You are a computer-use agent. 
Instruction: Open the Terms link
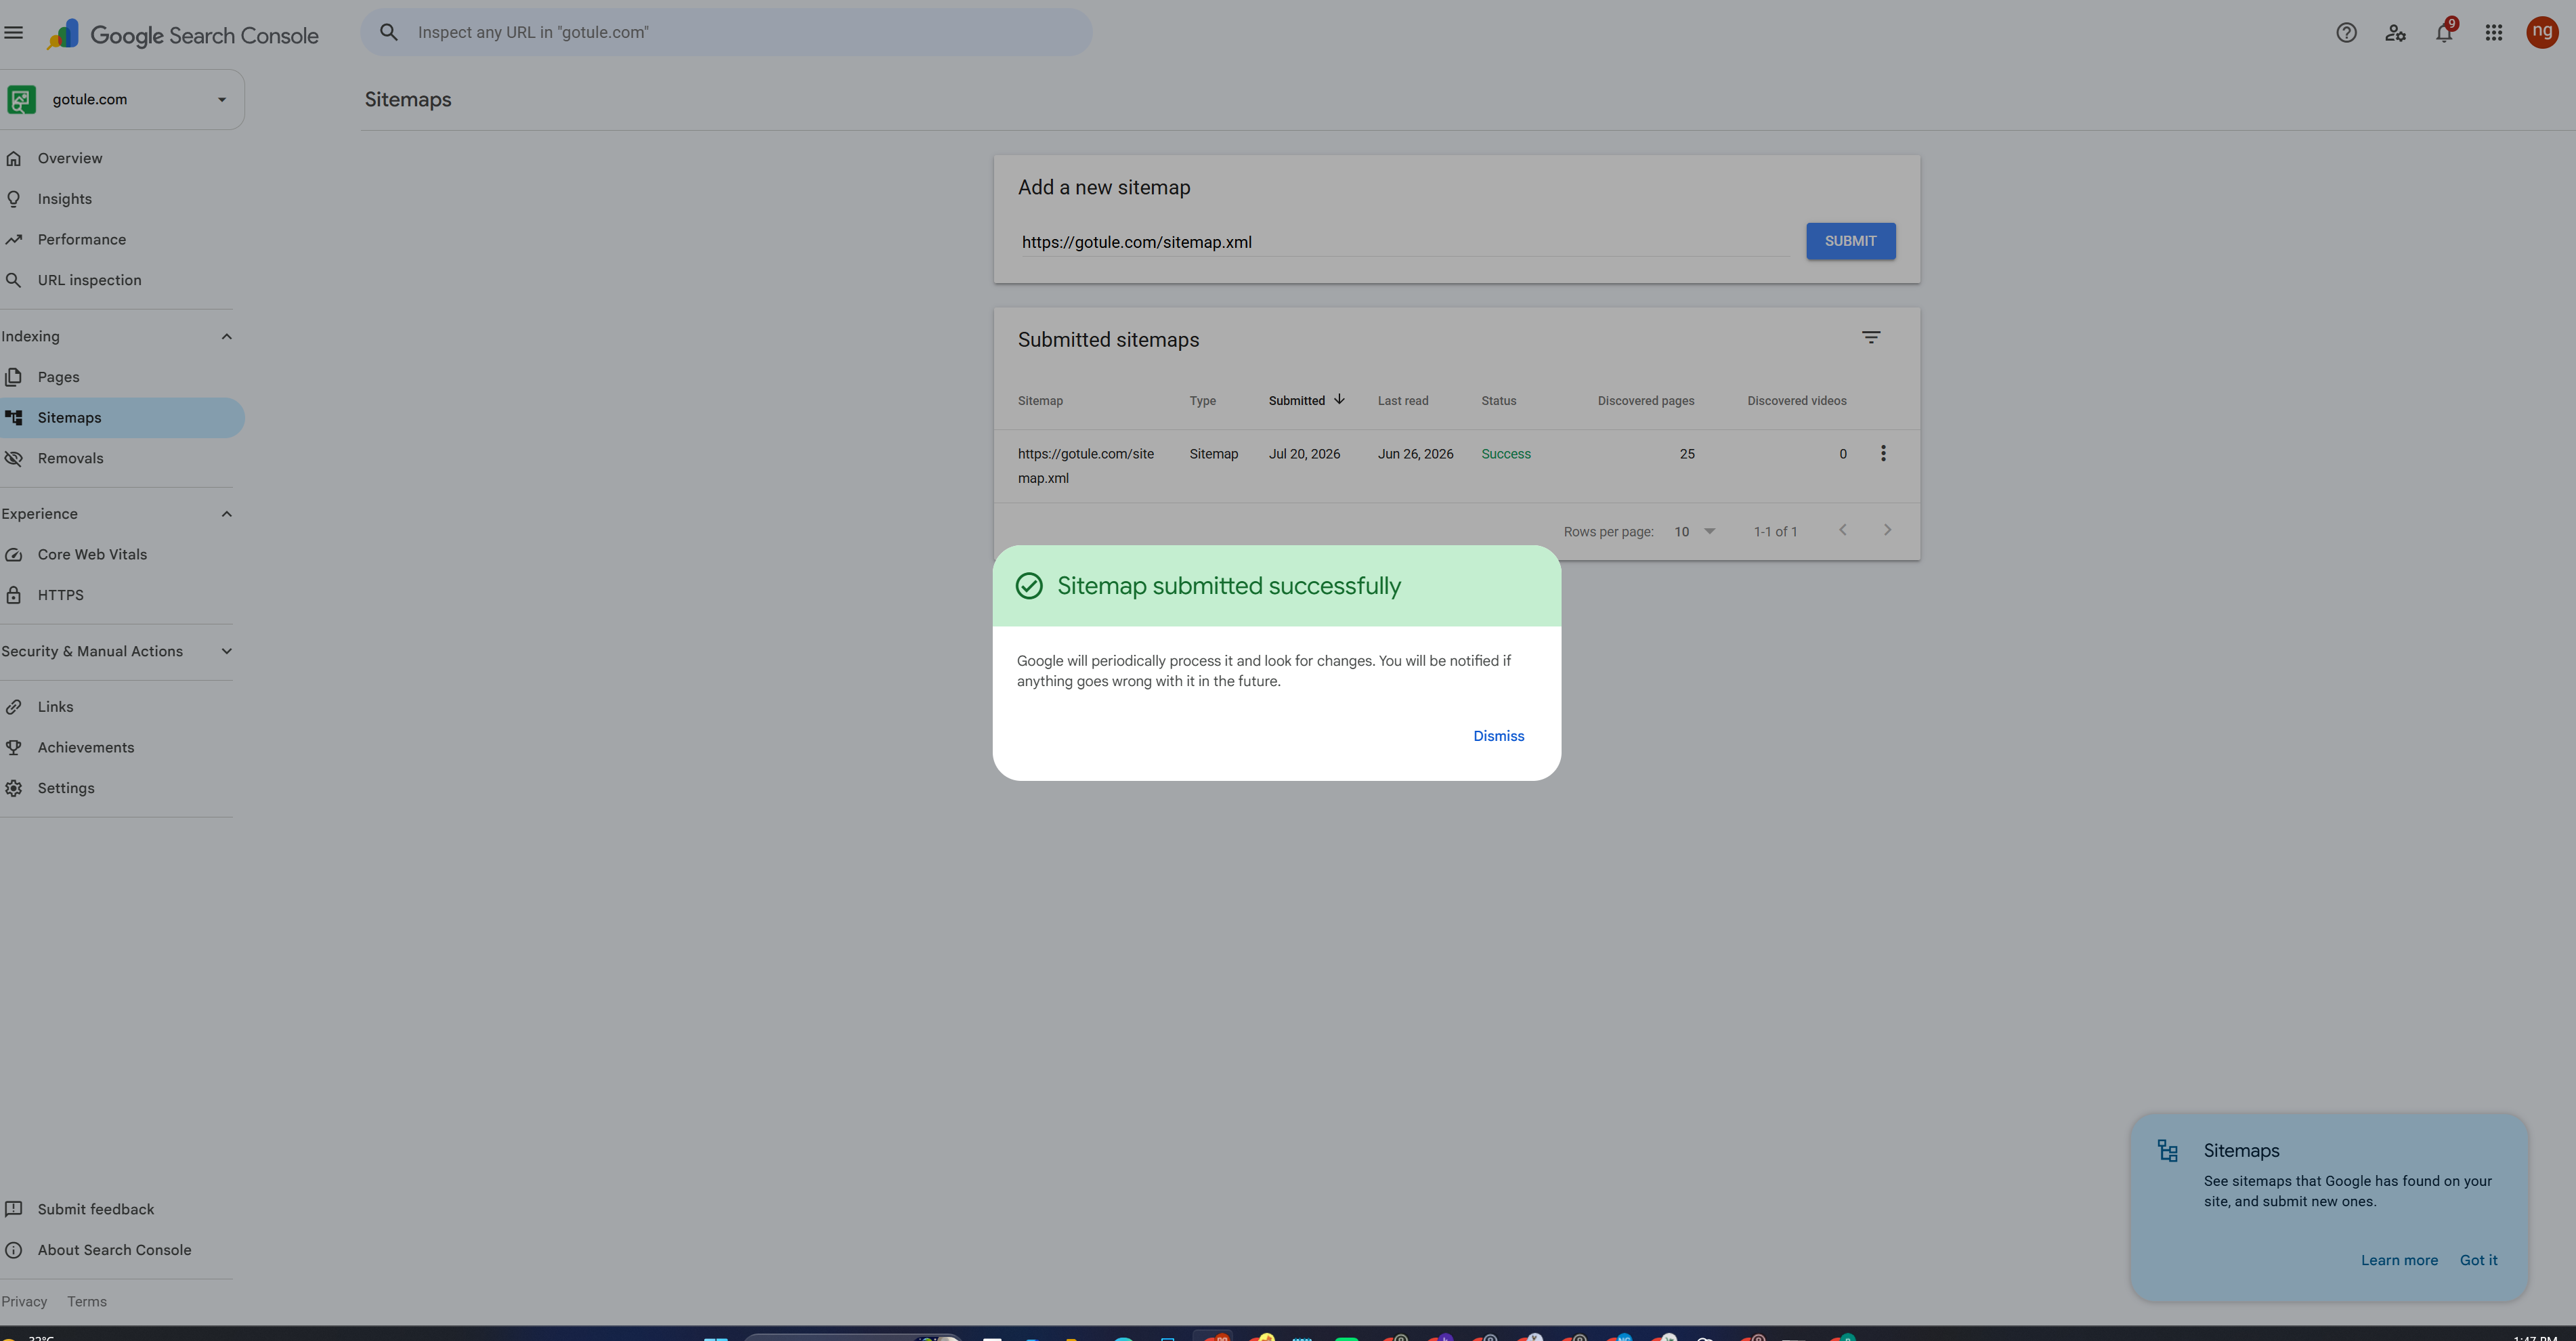pos(87,1302)
